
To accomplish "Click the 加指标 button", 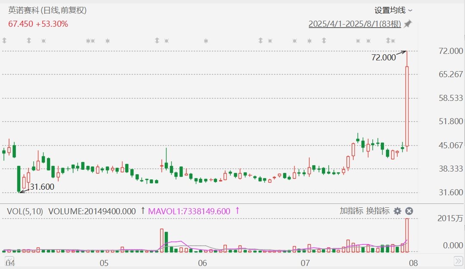I will (x=352, y=211).
